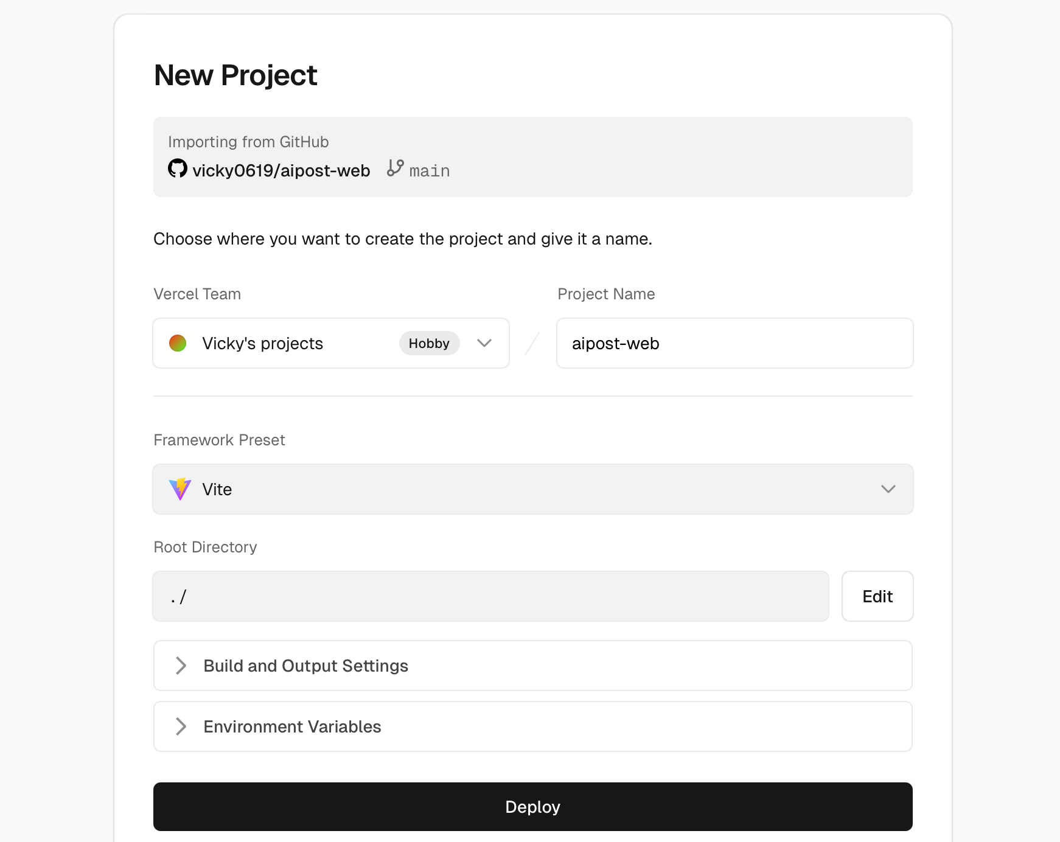
Task: Click the Hobby plan badge
Action: point(429,343)
